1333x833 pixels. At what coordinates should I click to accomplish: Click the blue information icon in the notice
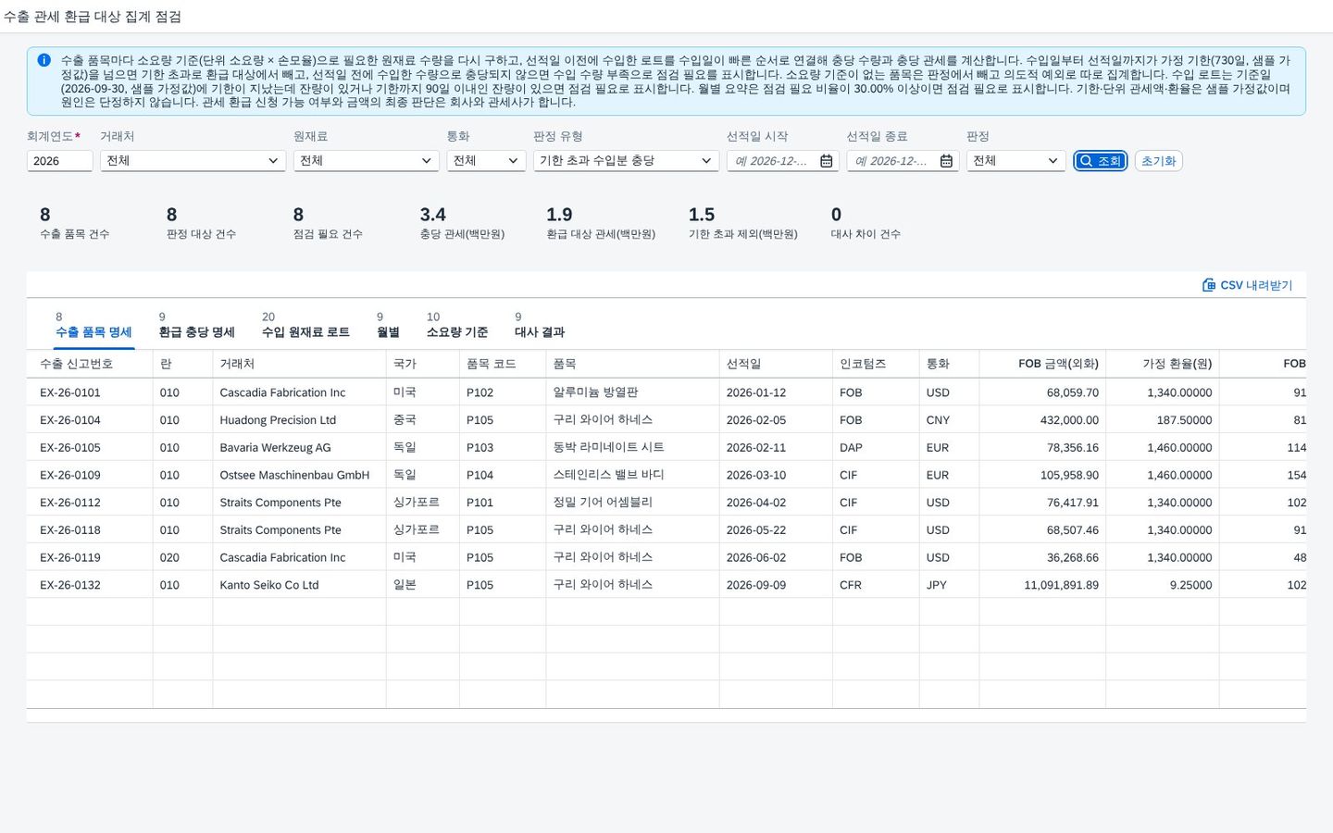click(x=44, y=60)
